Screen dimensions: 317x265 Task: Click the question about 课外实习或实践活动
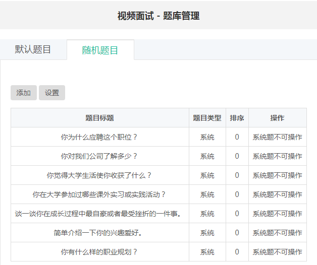[x=99, y=194]
